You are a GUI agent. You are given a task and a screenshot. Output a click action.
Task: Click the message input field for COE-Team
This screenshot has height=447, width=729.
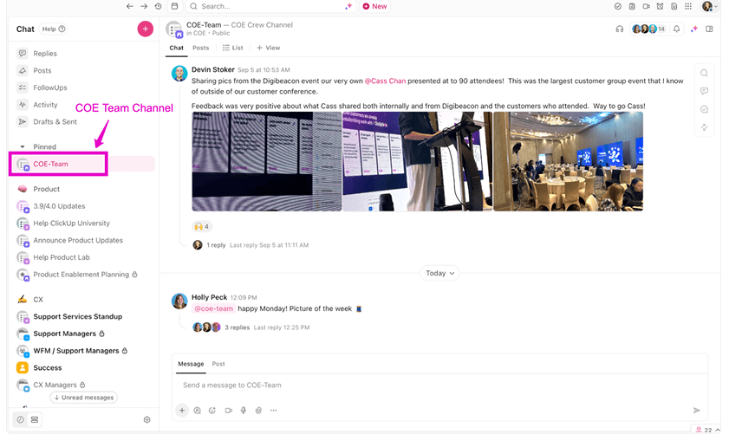click(439, 385)
